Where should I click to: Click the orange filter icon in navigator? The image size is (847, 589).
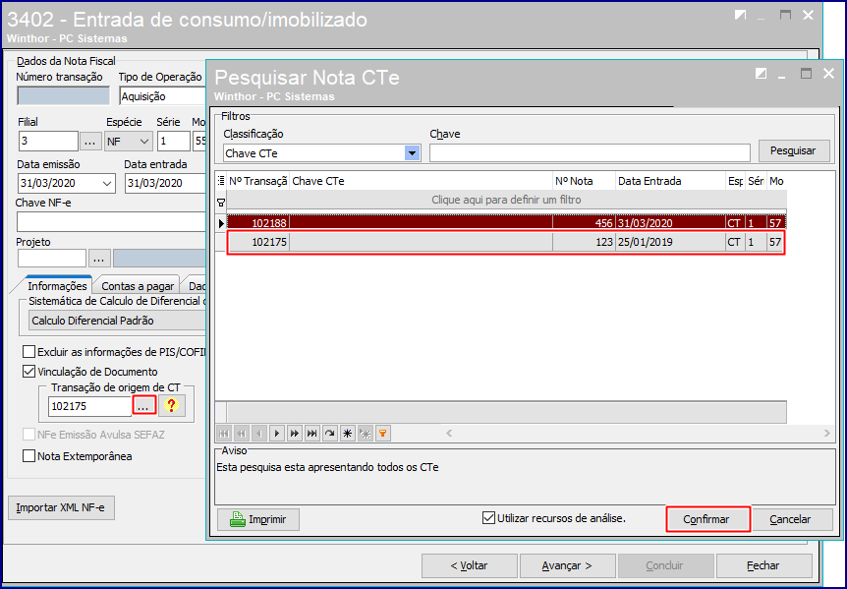pos(383,434)
